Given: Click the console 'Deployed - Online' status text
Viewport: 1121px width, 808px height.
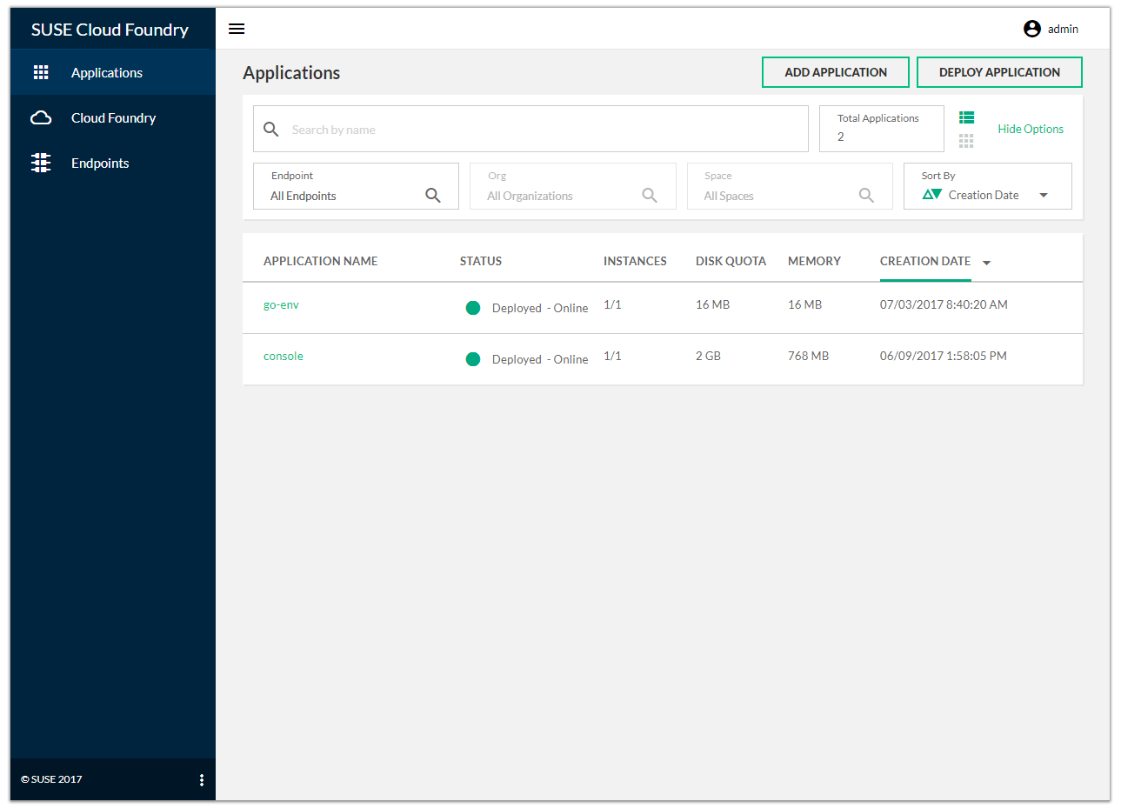Looking at the screenshot, I should coord(540,359).
